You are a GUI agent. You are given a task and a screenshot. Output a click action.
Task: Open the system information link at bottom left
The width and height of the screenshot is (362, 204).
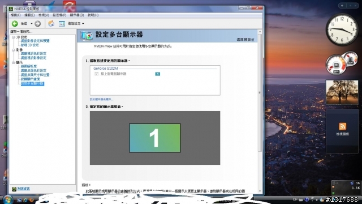[x=24, y=189]
